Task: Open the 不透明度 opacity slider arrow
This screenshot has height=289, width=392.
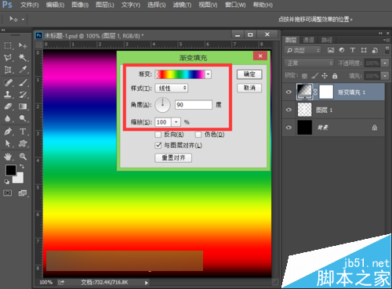Action: click(385, 63)
